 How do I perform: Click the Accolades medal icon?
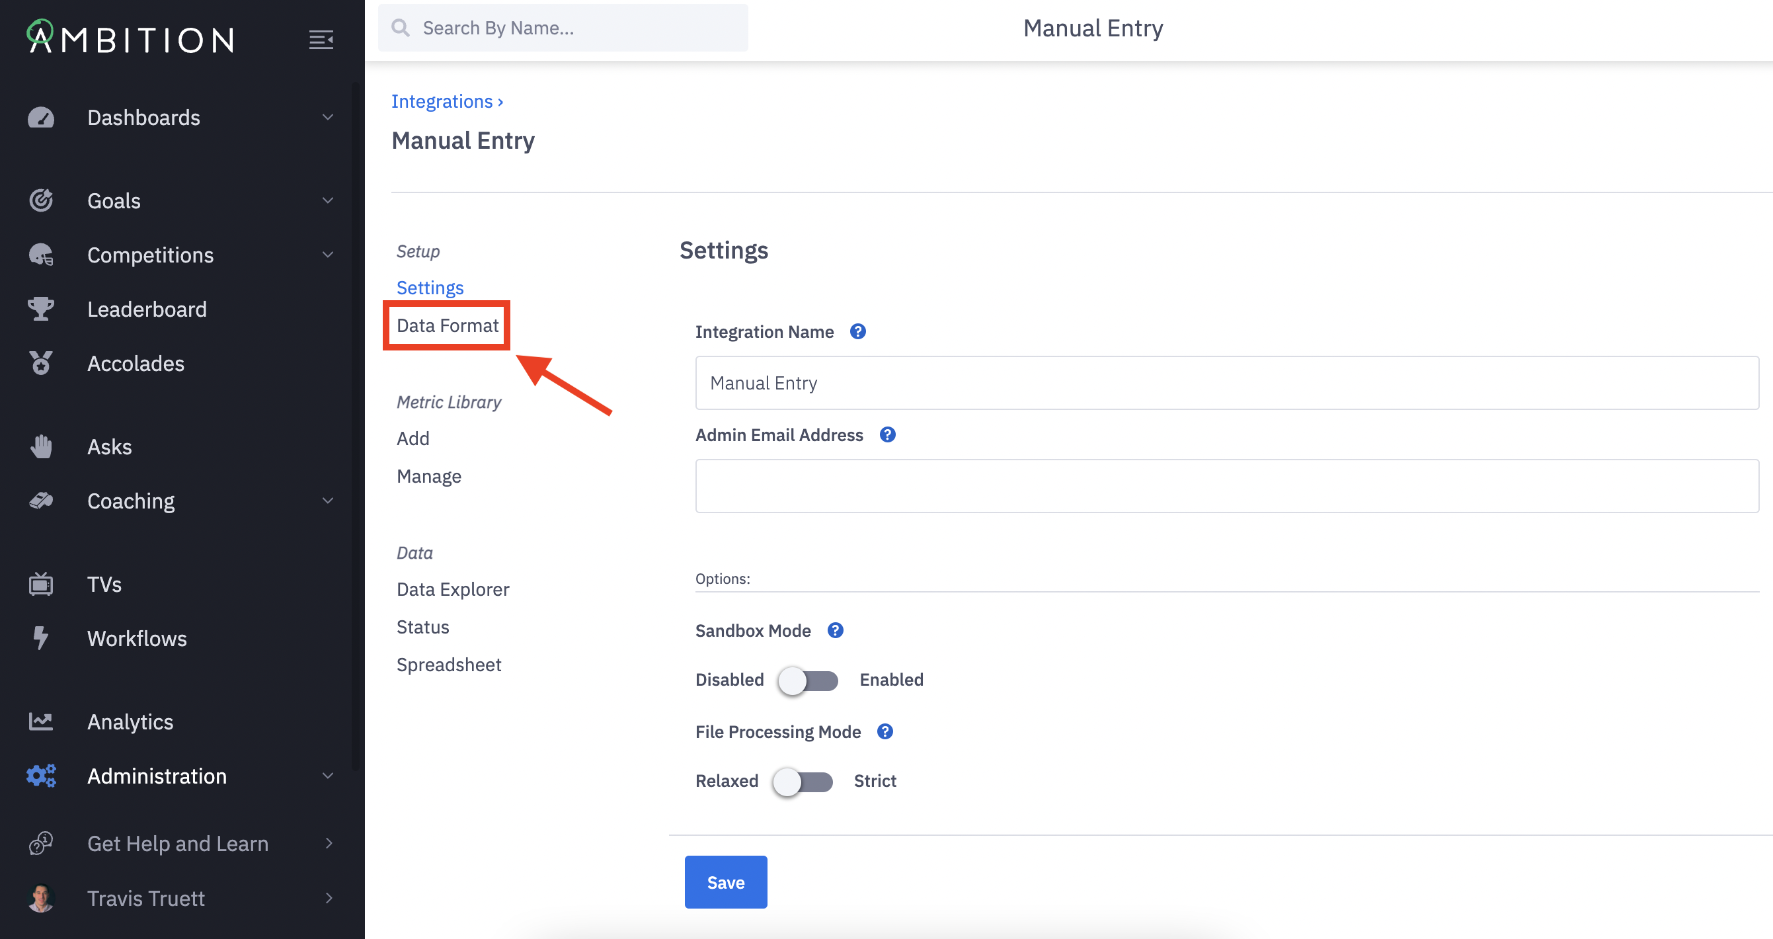coord(40,364)
